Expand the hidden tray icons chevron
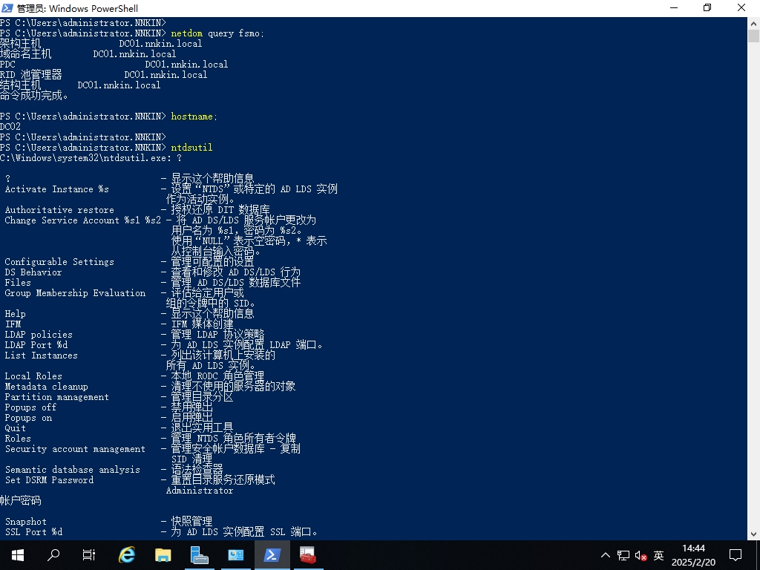This screenshot has height=570, width=760. coord(606,555)
